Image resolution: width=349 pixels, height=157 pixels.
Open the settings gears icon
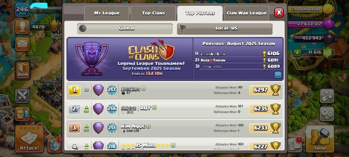pyautogui.click(x=327, y=114)
